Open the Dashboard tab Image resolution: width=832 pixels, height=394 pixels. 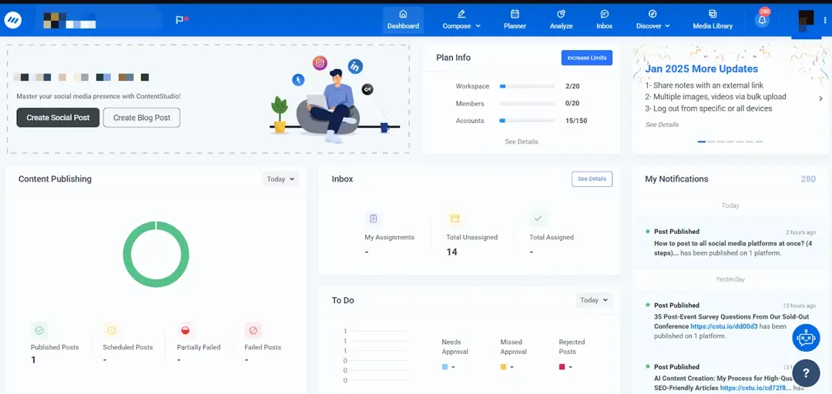click(403, 20)
